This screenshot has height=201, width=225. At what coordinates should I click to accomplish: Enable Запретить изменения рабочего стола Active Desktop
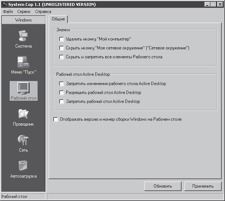pos(61,84)
